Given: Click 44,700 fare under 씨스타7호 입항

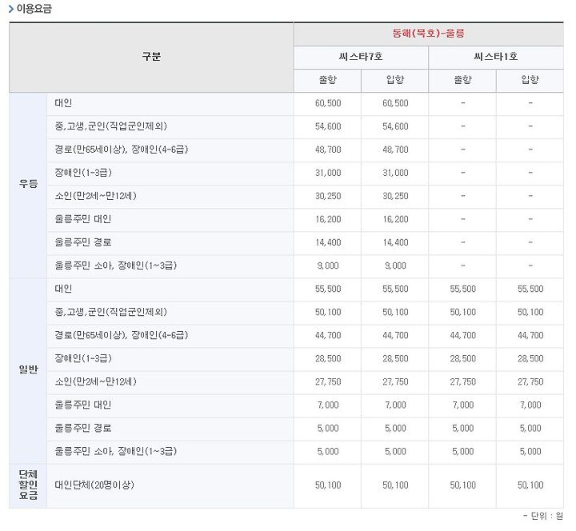Looking at the screenshot, I should (x=395, y=335).
